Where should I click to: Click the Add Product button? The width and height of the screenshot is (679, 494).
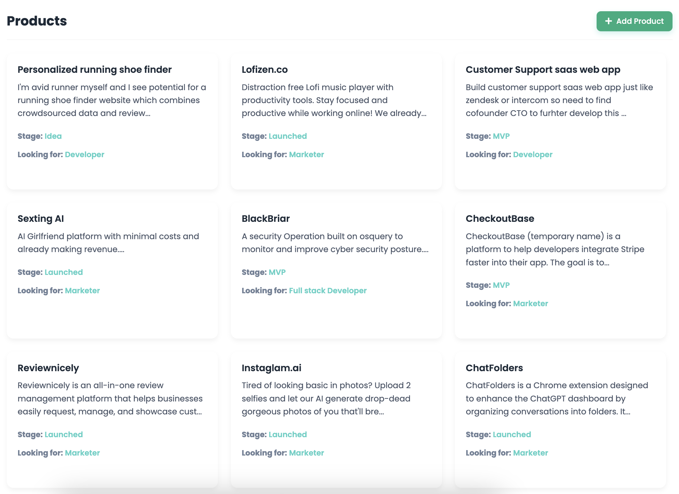(634, 21)
